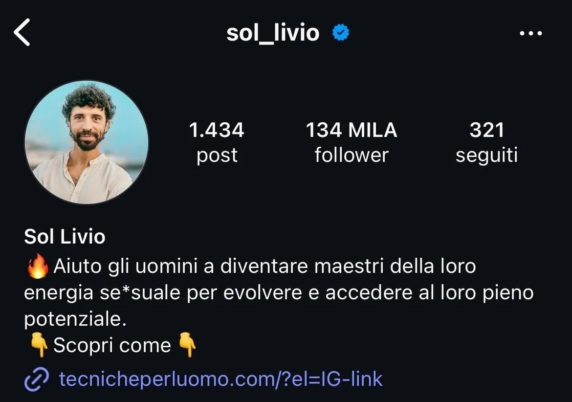Select the Sol Livio display name
This screenshot has width=572, height=402.
65,236
